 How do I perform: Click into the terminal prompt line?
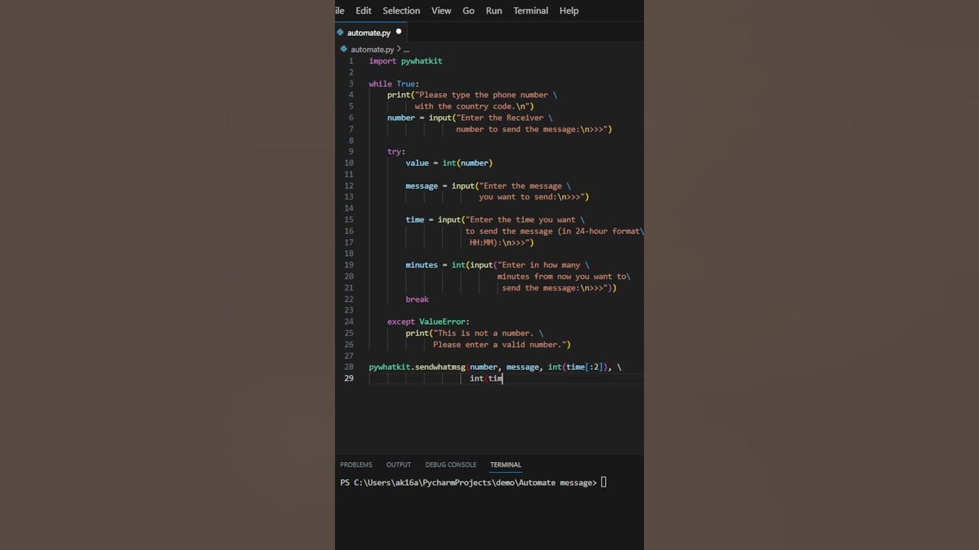[473, 483]
